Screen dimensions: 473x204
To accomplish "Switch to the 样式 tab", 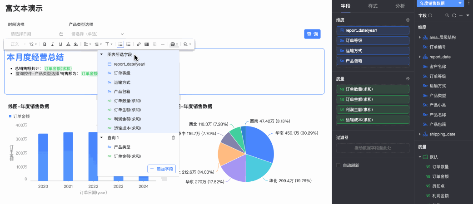I will 373,6.
